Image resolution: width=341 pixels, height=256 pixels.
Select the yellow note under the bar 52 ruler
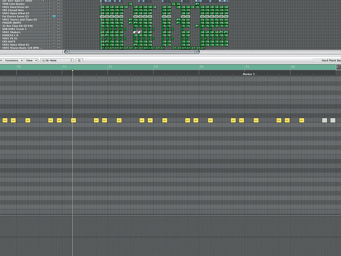[x=119, y=120]
